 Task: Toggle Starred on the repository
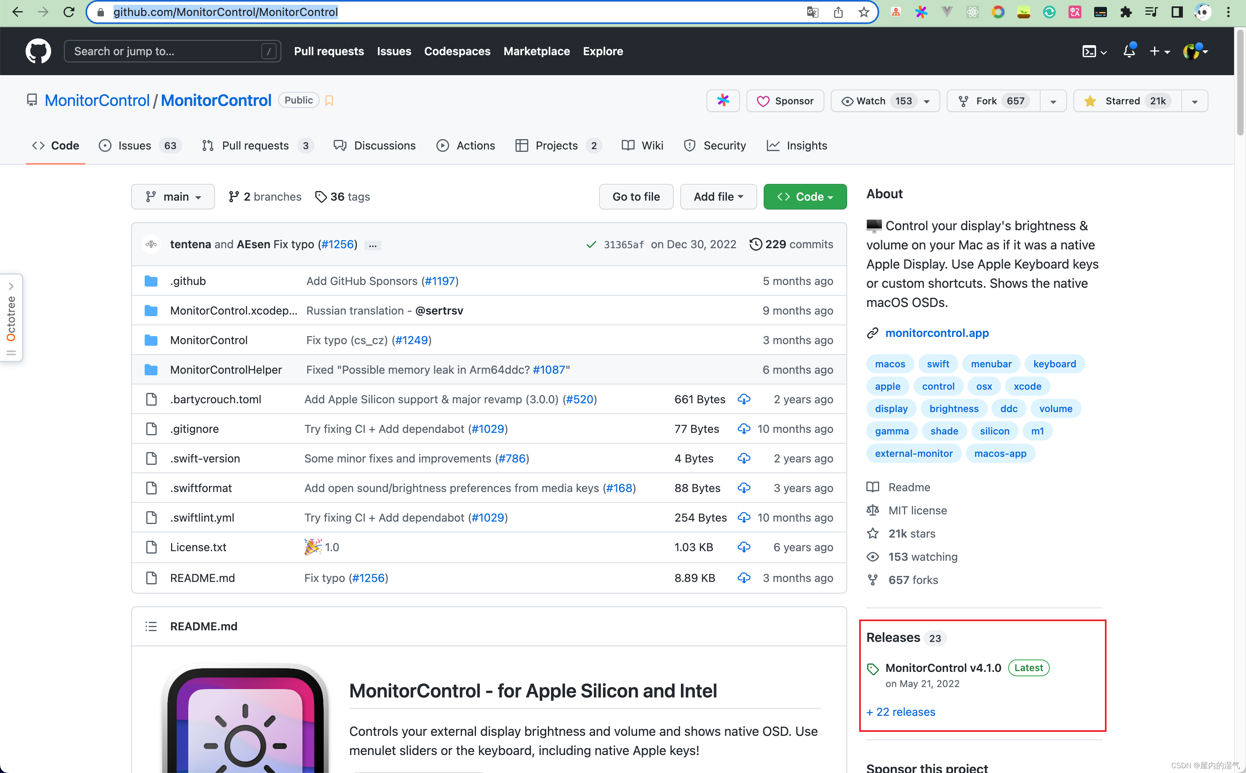(x=1127, y=101)
